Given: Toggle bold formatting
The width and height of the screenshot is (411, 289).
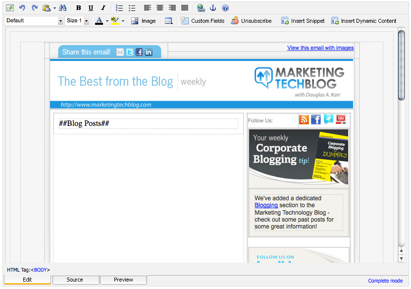Looking at the screenshot, I should [78, 8].
